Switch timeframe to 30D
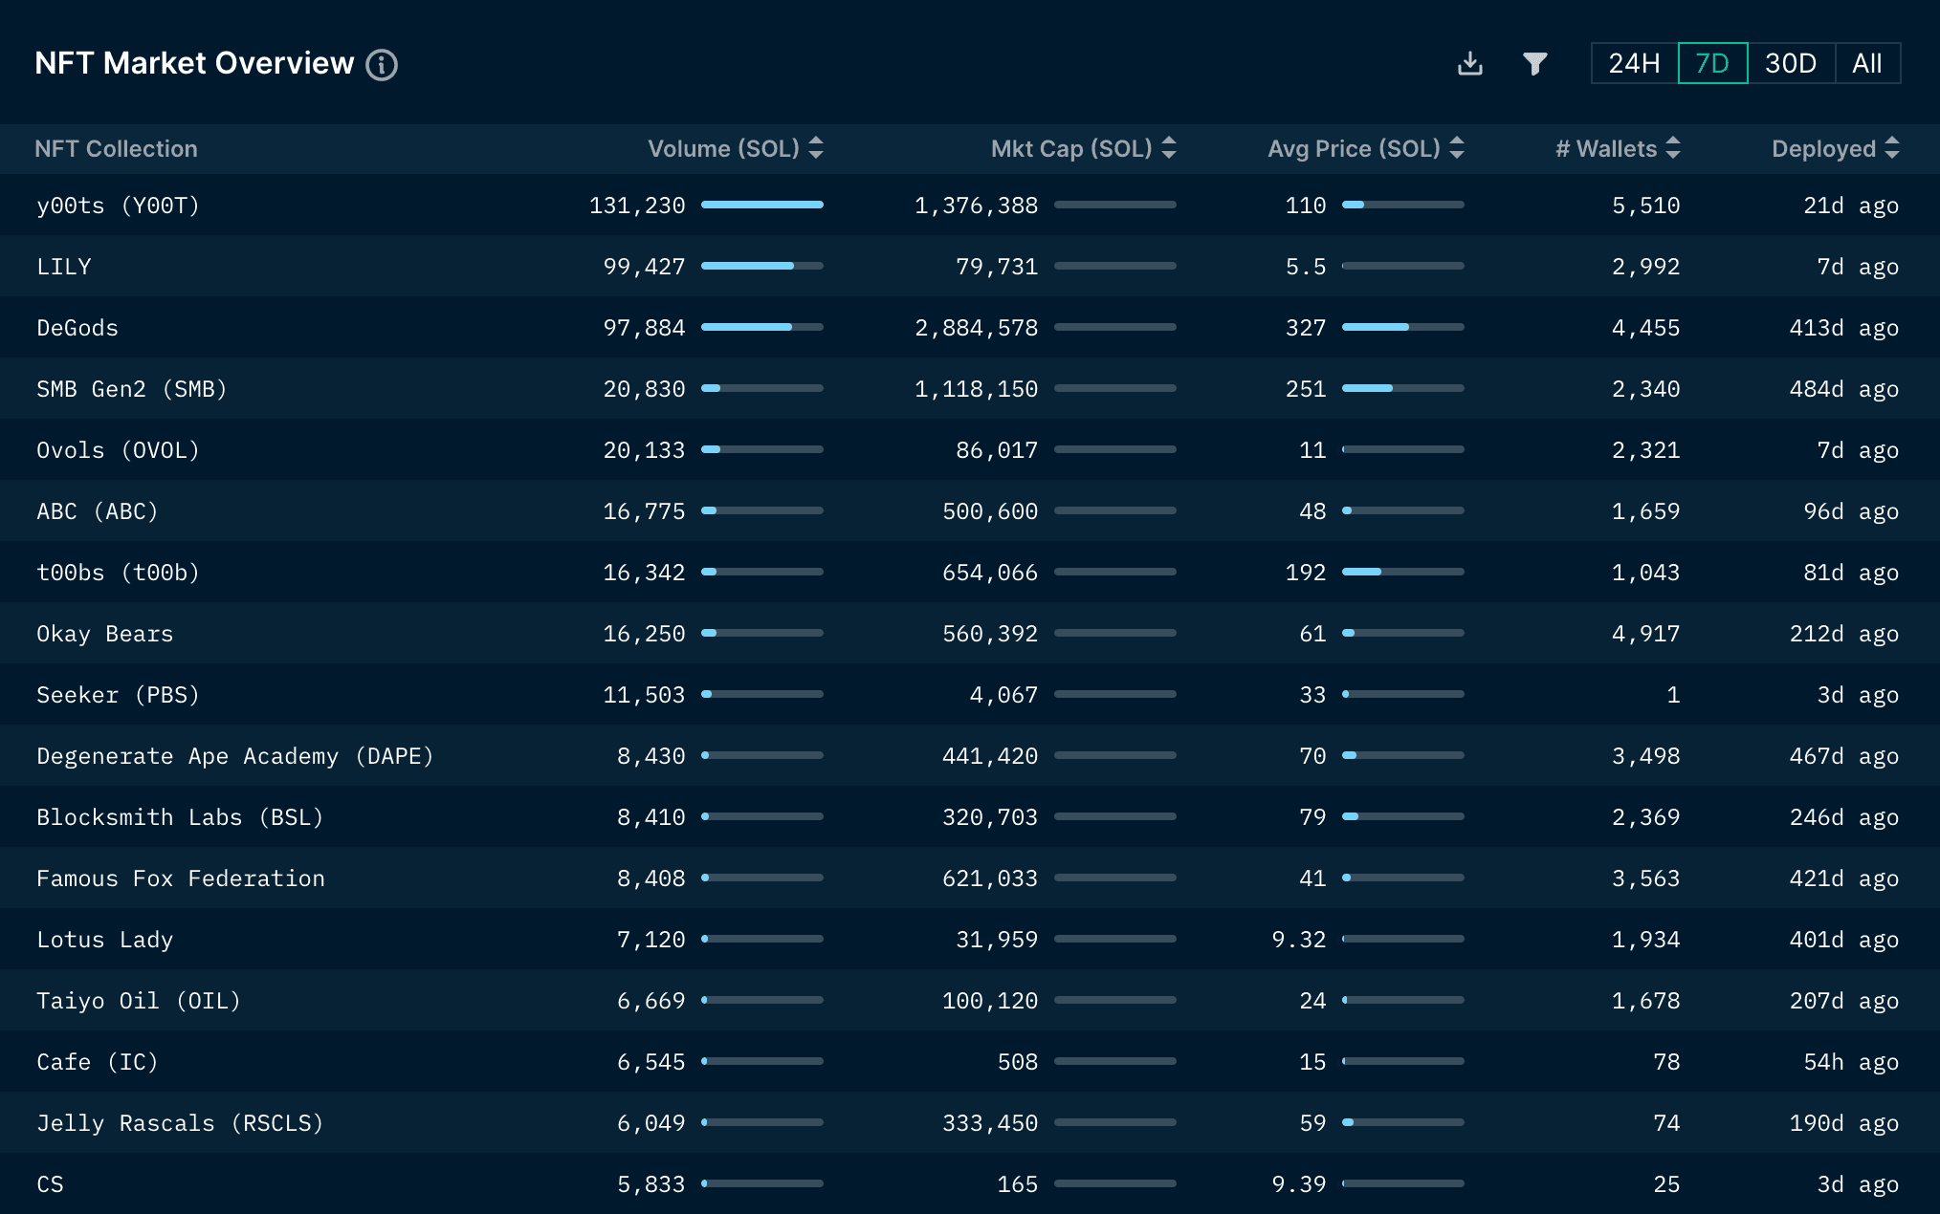1940x1214 pixels. pyautogui.click(x=1791, y=64)
